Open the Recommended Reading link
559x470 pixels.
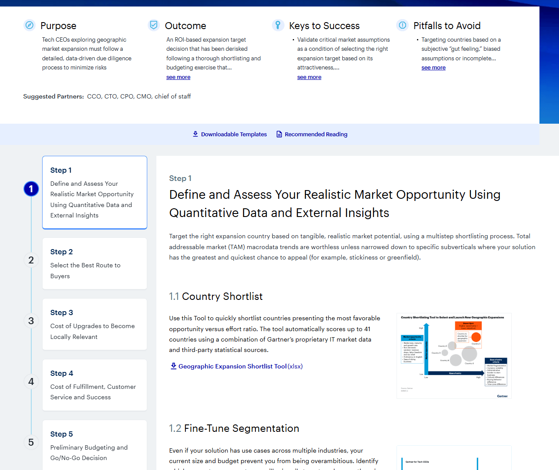[316, 135]
